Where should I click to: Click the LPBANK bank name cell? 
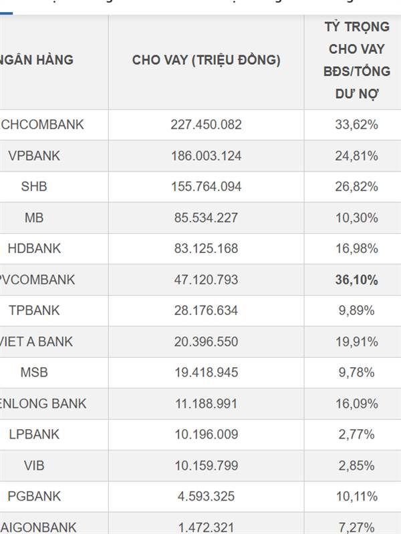34,435
